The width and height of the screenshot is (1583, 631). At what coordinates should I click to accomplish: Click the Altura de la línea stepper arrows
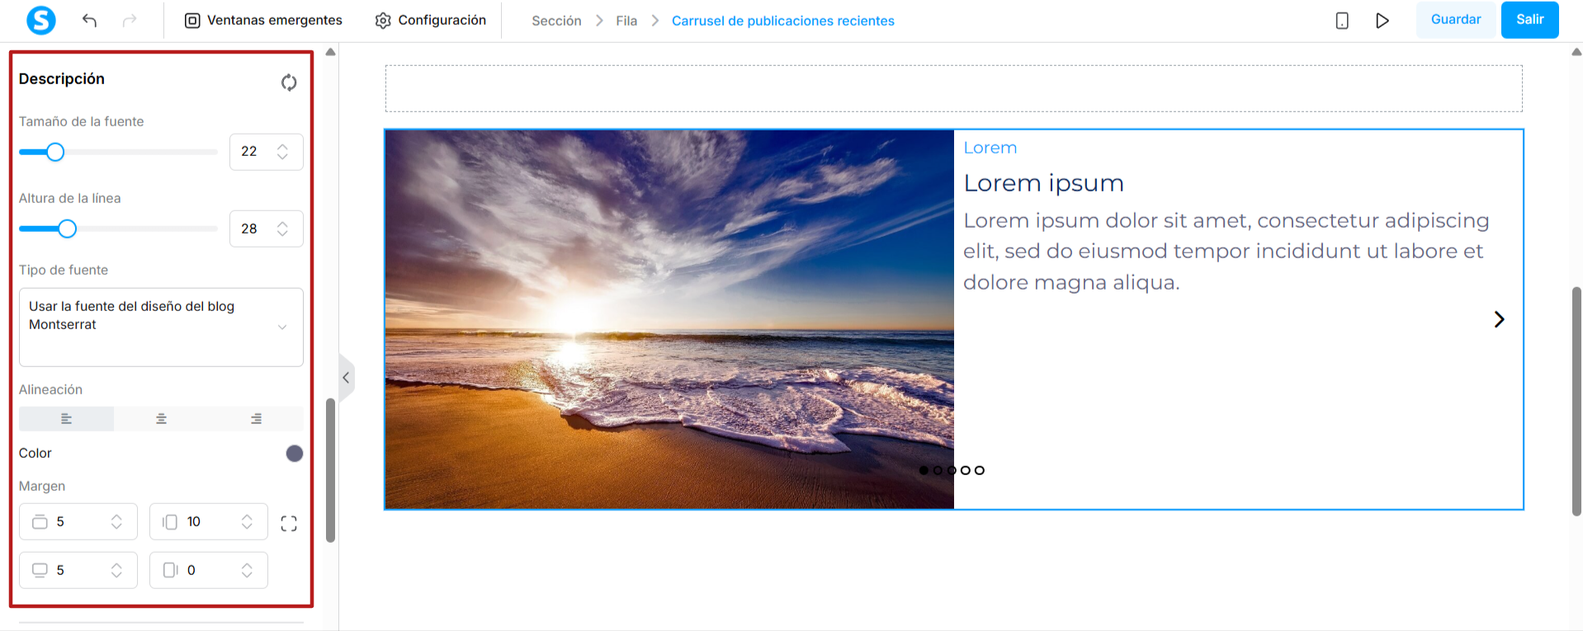(x=282, y=228)
